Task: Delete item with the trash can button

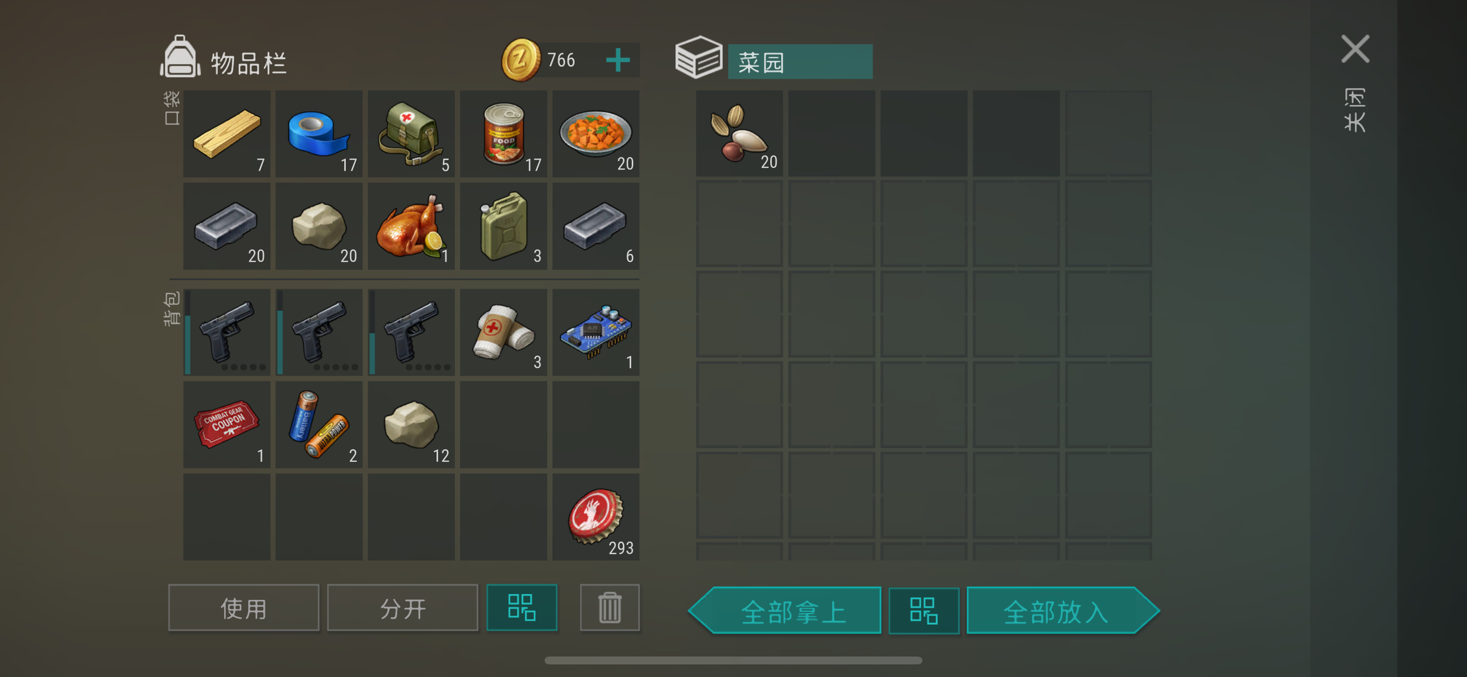Action: (x=609, y=608)
